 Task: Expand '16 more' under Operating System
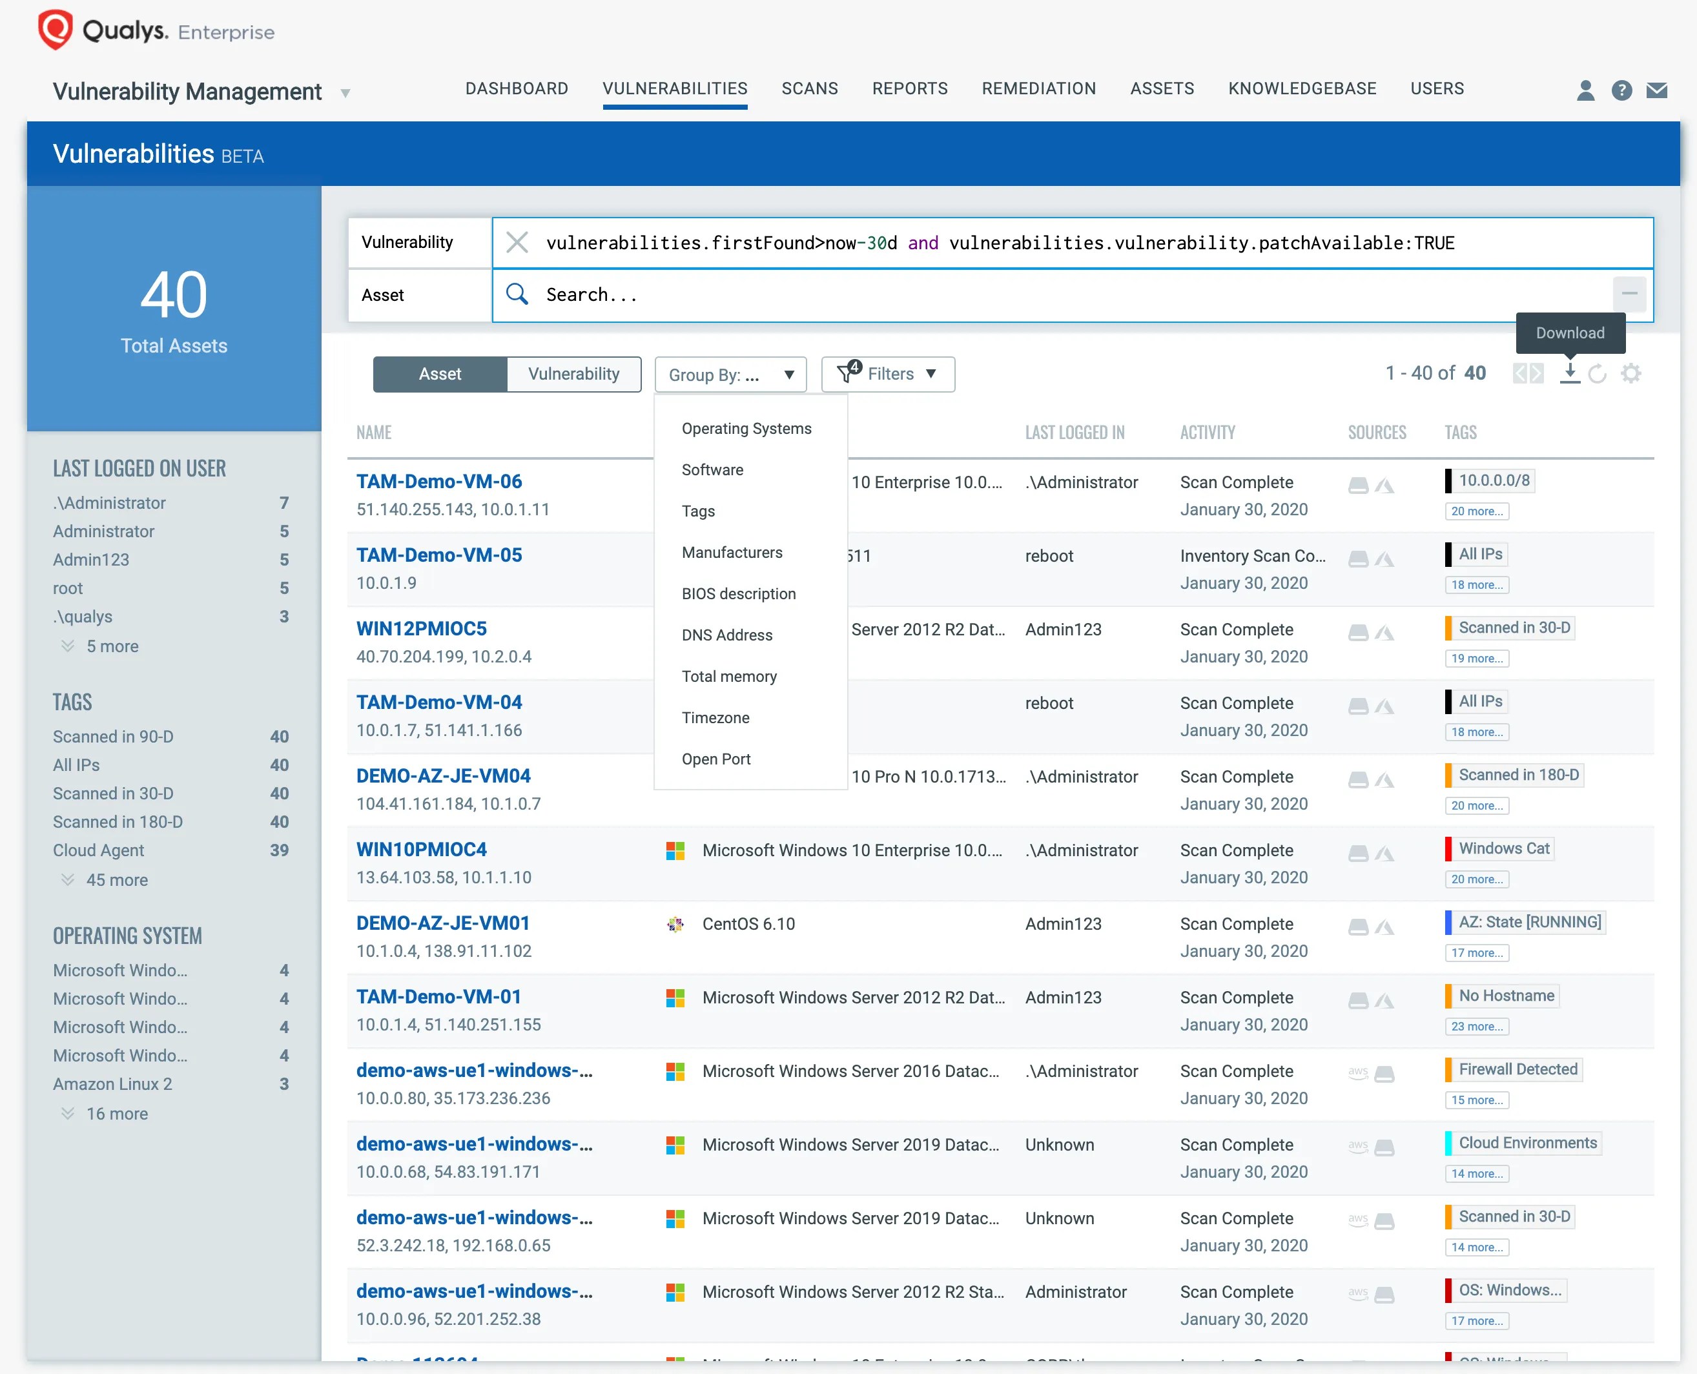click(x=116, y=1114)
